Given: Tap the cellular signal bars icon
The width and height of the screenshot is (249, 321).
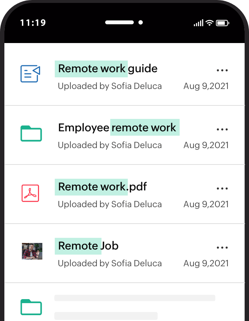Looking at the screenshot, I should pyautogui.click(x=198, y=23).
